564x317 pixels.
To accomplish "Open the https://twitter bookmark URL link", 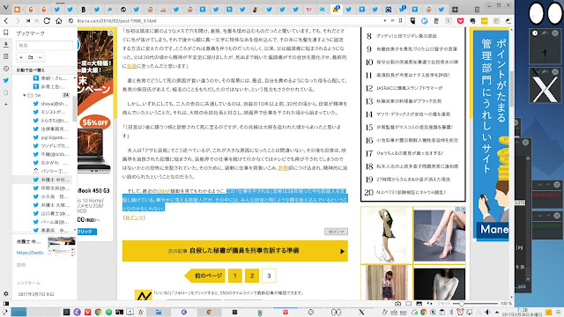I will 29,253.
